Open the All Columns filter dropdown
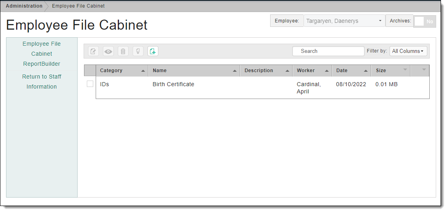Image resolution: width=447 pixels, height=212 pixels. point(408,51)
